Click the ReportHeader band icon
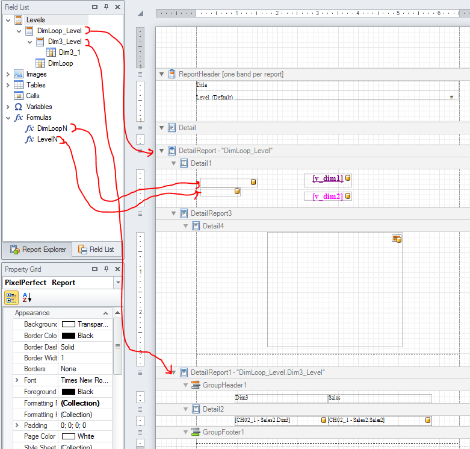The image size is (470, 449). (172, 74)
